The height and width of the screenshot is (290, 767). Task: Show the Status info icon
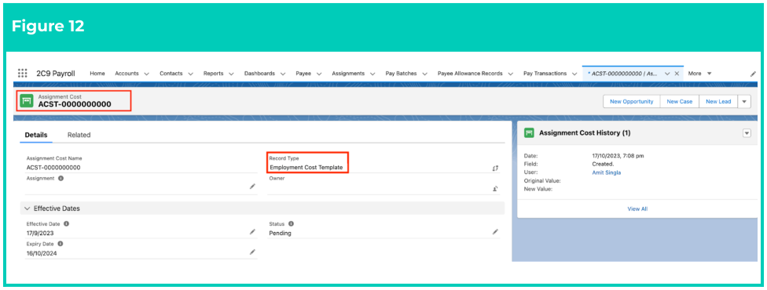291,223
